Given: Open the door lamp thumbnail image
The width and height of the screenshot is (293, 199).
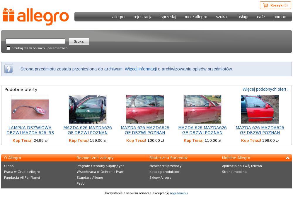Looking at the screenshot, I should tap(30, 109).
